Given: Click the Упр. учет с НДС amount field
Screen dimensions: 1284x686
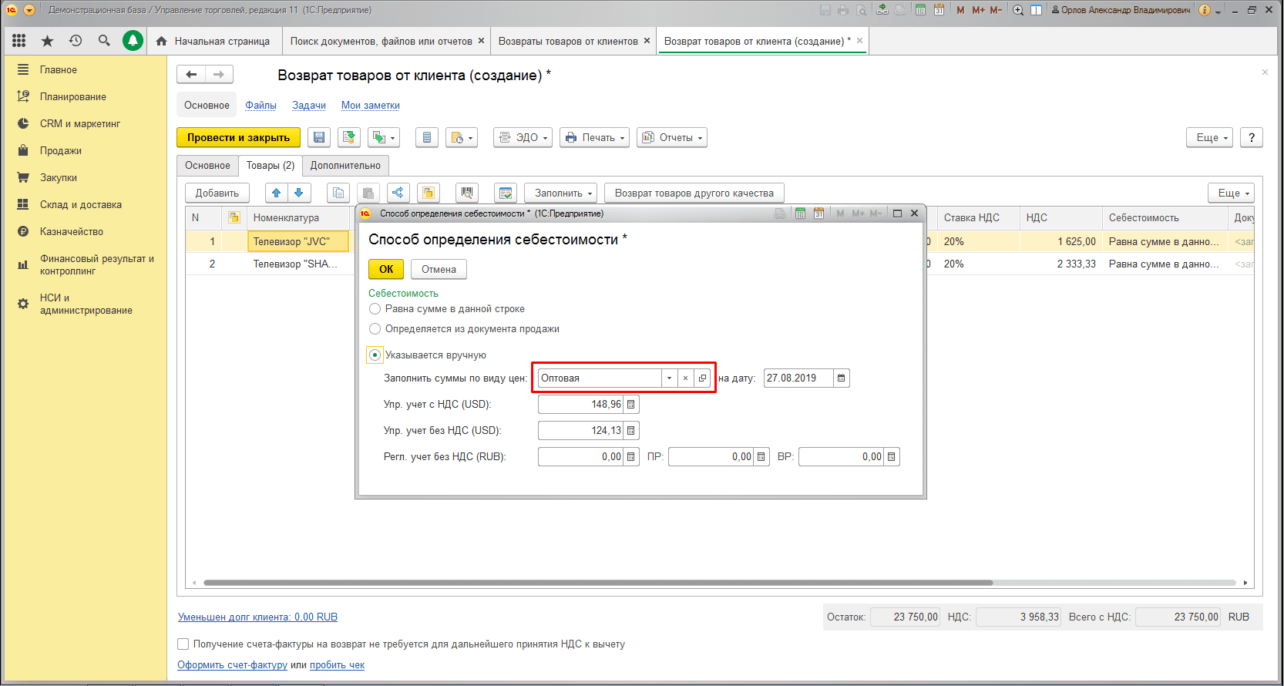Looking at the screenshot, I should pos(581,405).
